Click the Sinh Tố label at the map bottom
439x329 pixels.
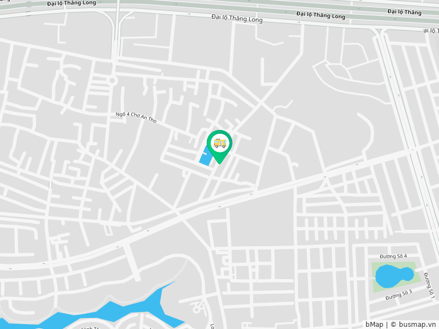90,327
